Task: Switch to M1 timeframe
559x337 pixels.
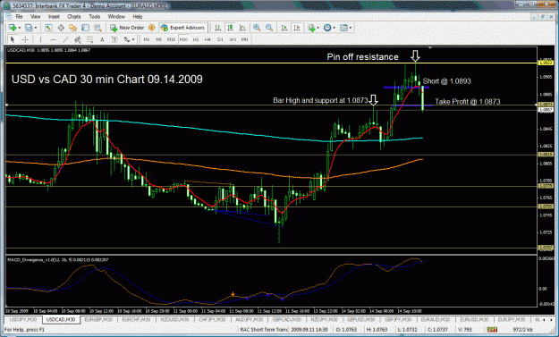Action: click(147, 39)
